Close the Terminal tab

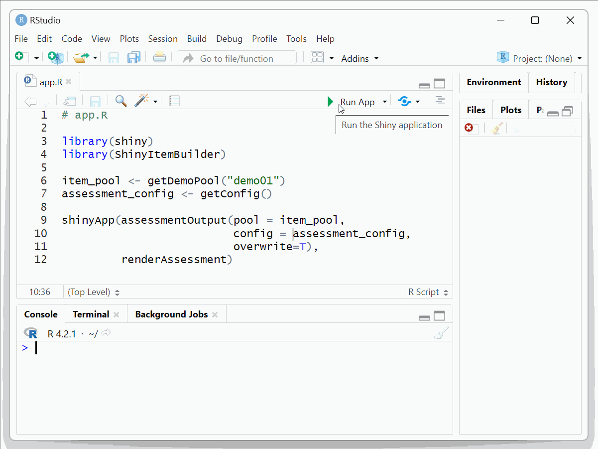(117, 314)
